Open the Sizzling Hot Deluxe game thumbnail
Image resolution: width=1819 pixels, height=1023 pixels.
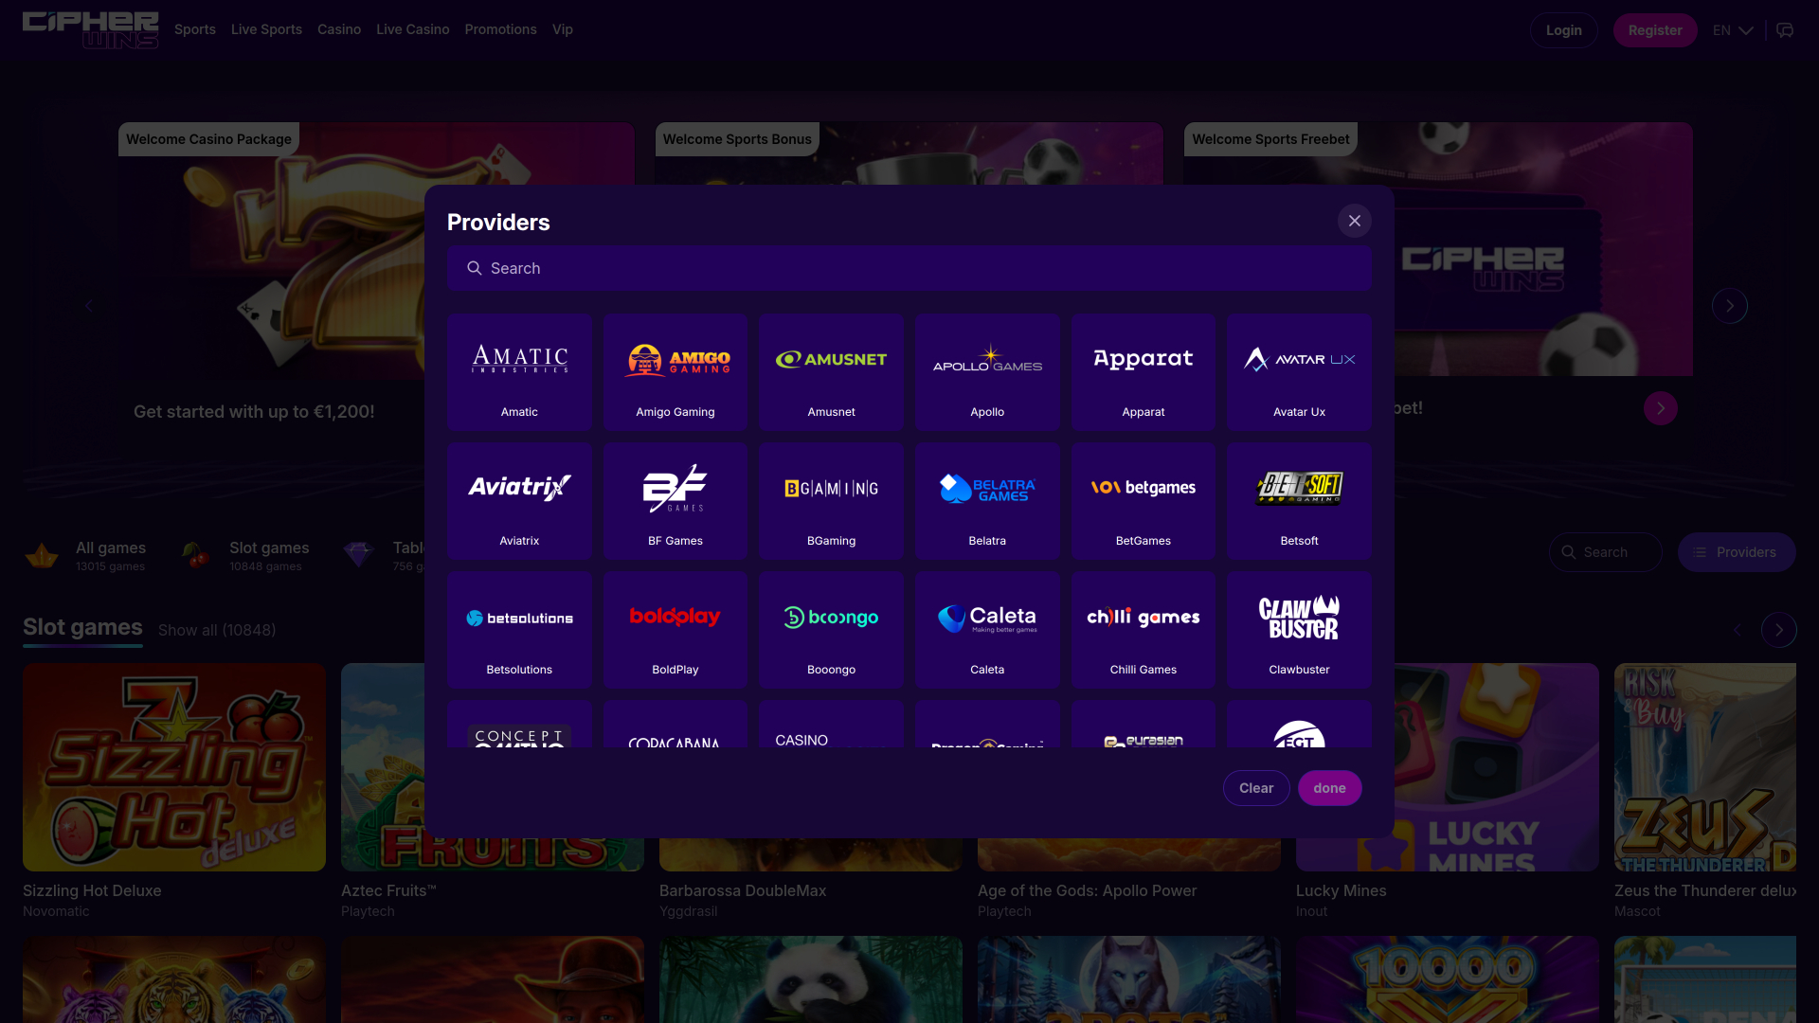[x=173, y=767]
